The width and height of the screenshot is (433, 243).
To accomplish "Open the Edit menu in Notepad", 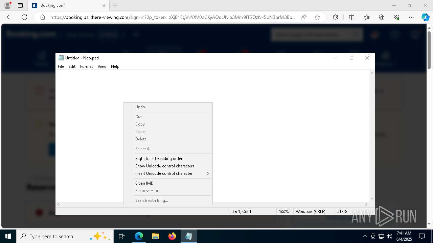I will pyautogui.click(x=72, y=66).
